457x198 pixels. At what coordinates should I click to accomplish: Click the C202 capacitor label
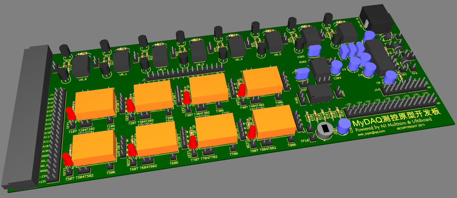click(x=301, y=57)
